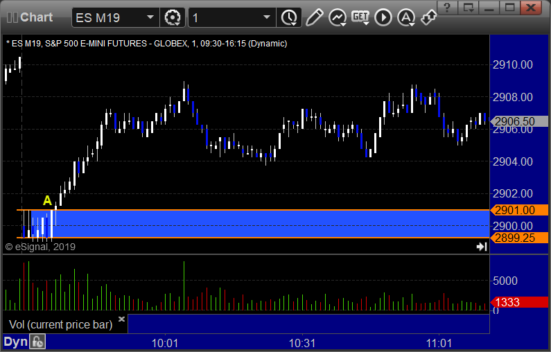Click the 10:31 time axis label
This screenshot has height=352, width=551.
pos(302,343)
